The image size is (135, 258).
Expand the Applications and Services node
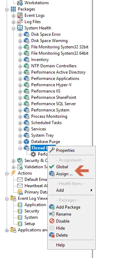(7, 230)
